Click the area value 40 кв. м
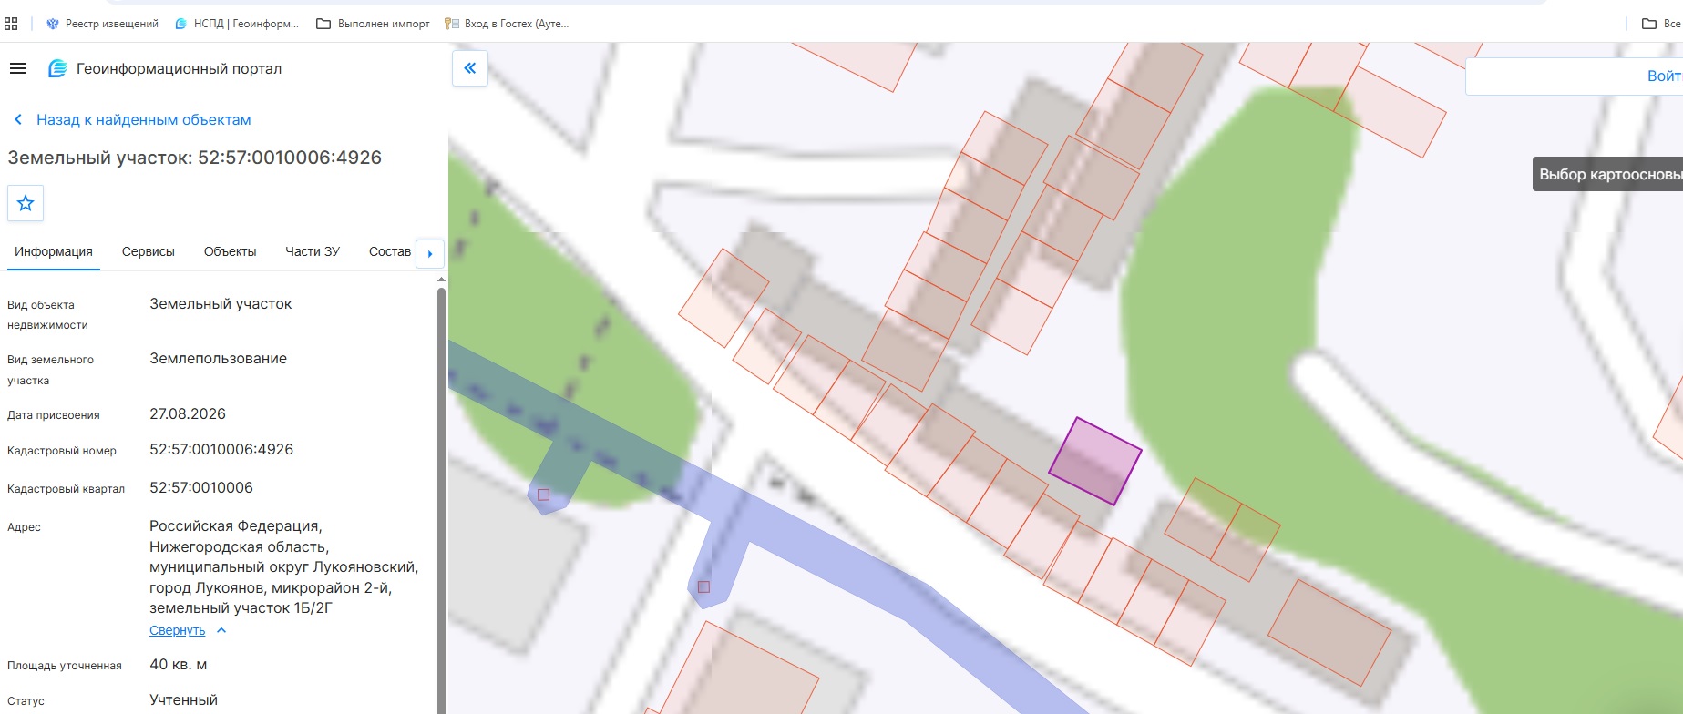This screenshot has width=1683, height=714. click(x=179, y=665)
